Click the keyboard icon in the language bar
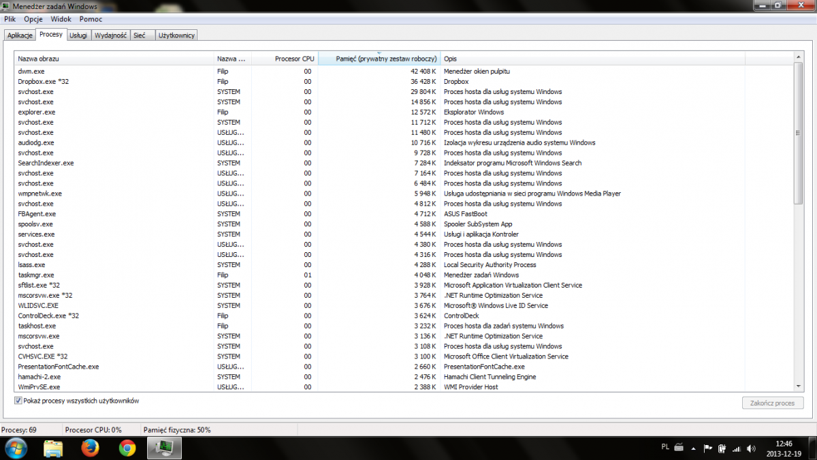817x460 pixels. [x=679, y=448]
